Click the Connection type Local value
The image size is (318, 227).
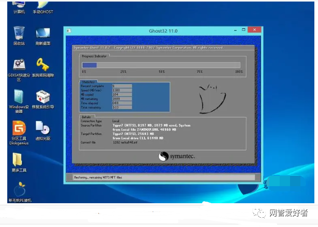(116, 121)
